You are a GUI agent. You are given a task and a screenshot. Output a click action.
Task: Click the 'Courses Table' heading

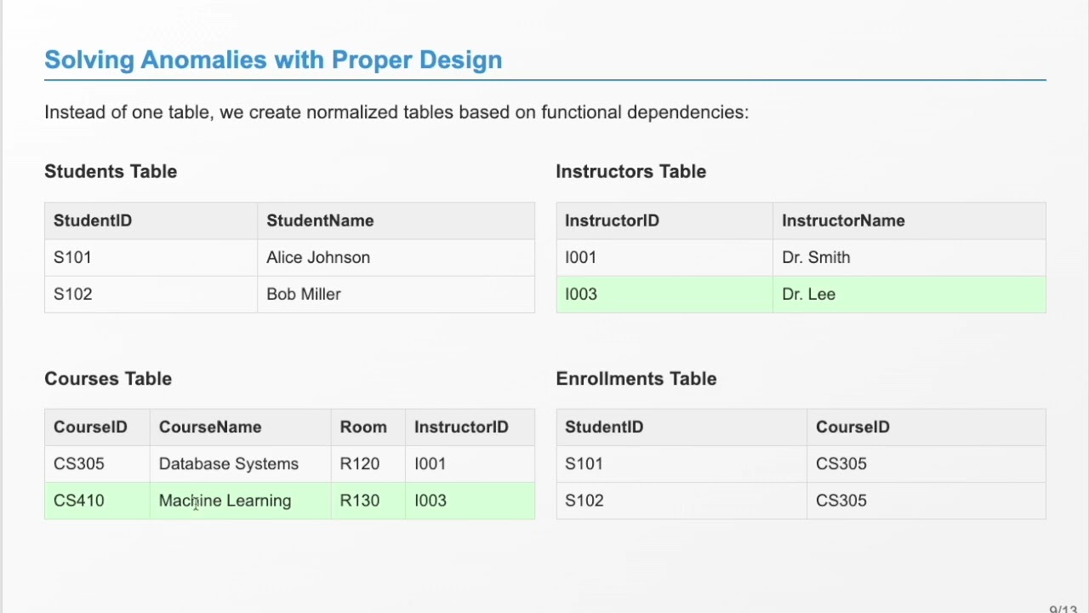tap(108, 379)
